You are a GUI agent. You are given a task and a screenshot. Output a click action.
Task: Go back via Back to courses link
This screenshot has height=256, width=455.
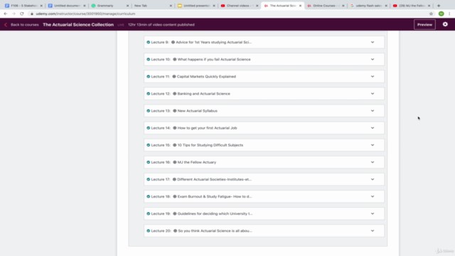pyautogui.click(x=21, y=25)
